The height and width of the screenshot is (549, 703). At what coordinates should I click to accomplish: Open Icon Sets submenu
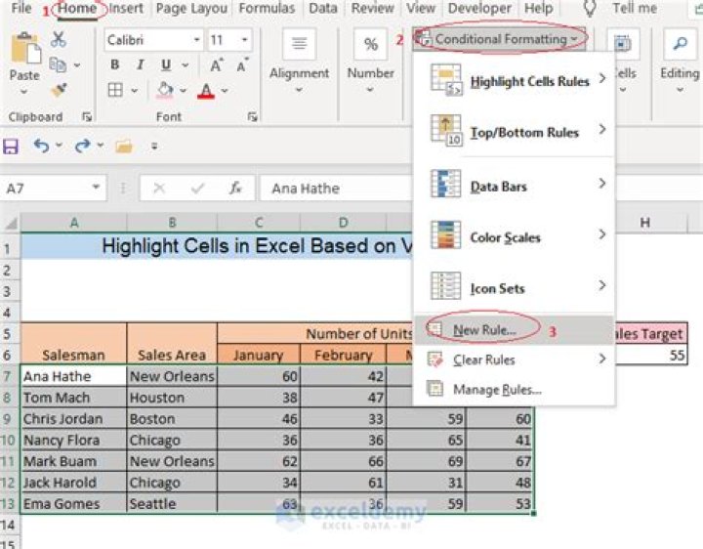515,287
